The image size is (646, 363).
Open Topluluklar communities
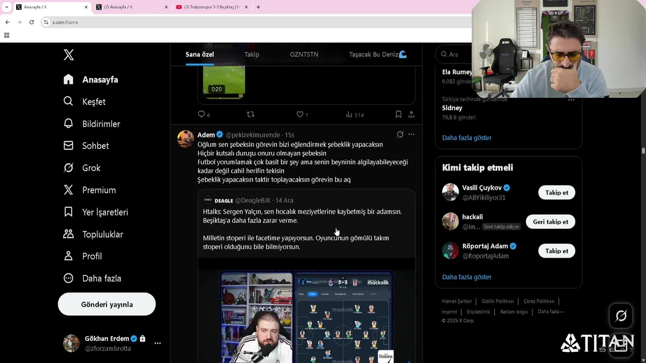[93, 234]
